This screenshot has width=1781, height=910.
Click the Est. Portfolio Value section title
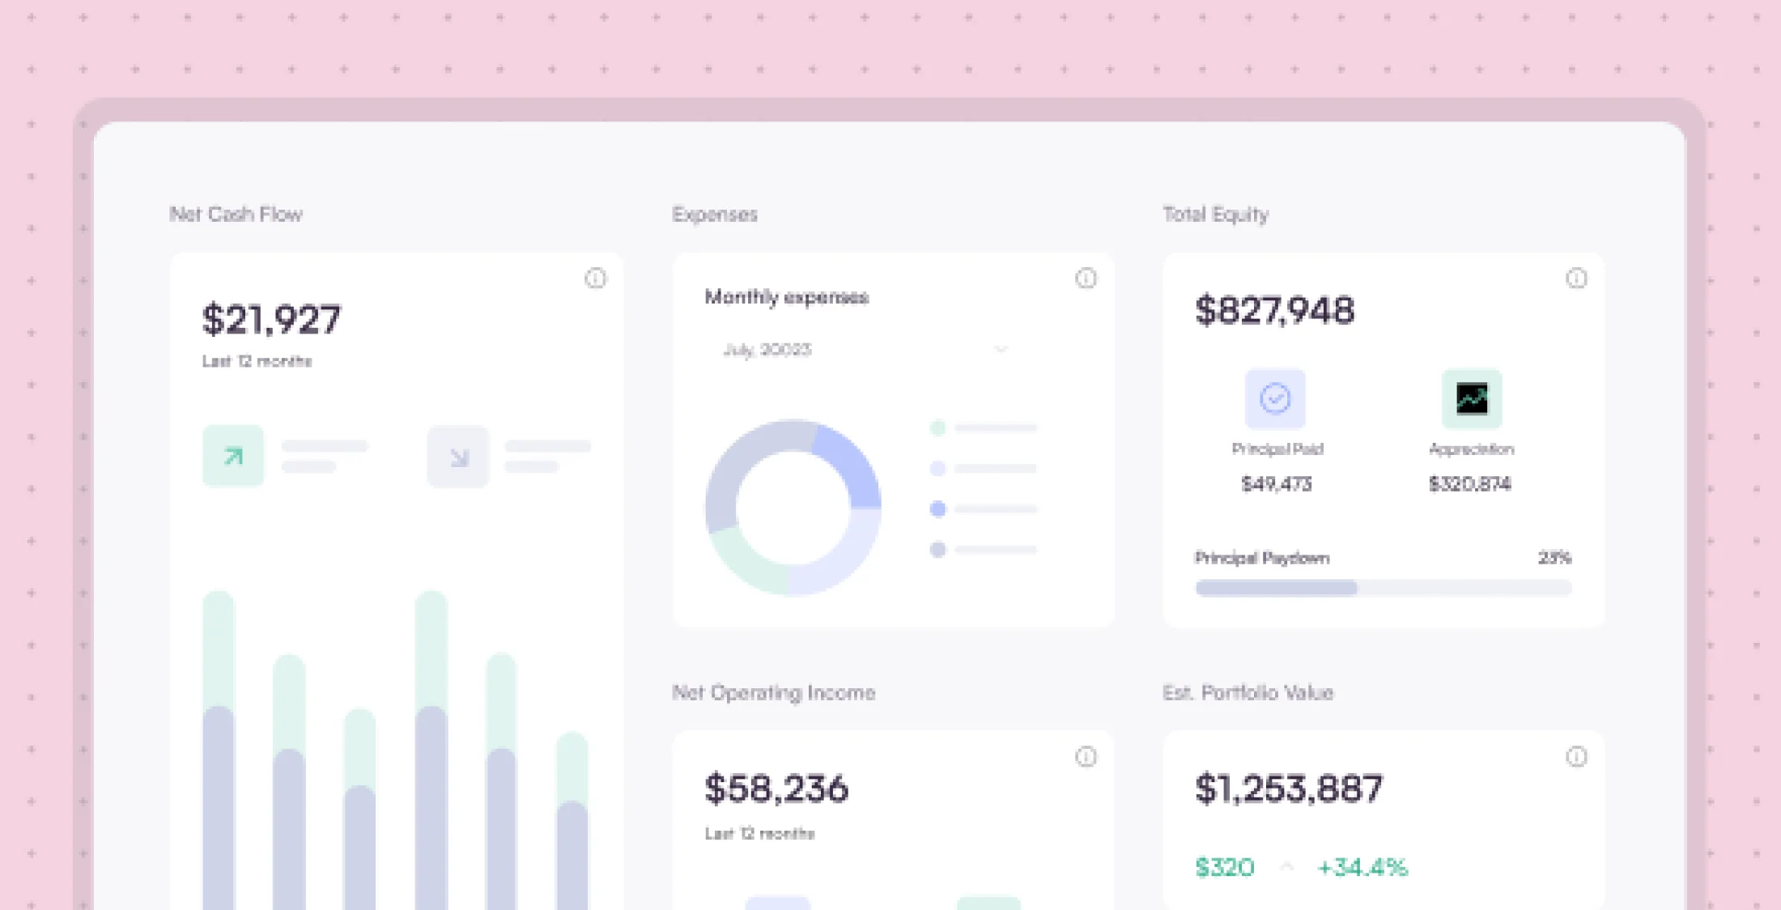[1248, 693]
